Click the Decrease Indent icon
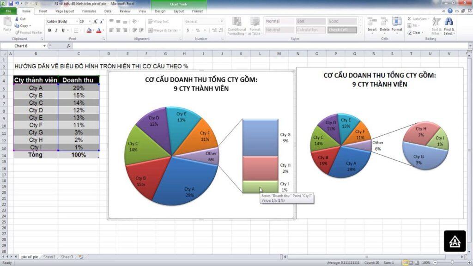 coord(134,30)
